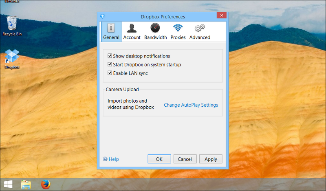Launch Firefox from the taskbar
326x191 pixels.
click(46, 184)
